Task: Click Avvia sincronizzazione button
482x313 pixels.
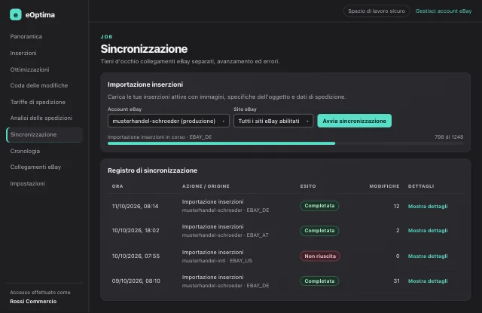Action: pyautogui.click(x=355, y=121)
